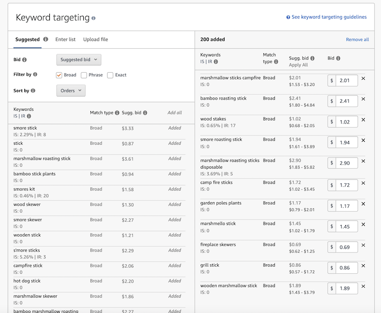Image resolution: width=381 pixels, height=313 pixels.
Task: Click info icon next to Keyword targeting title
Action: 93,18
